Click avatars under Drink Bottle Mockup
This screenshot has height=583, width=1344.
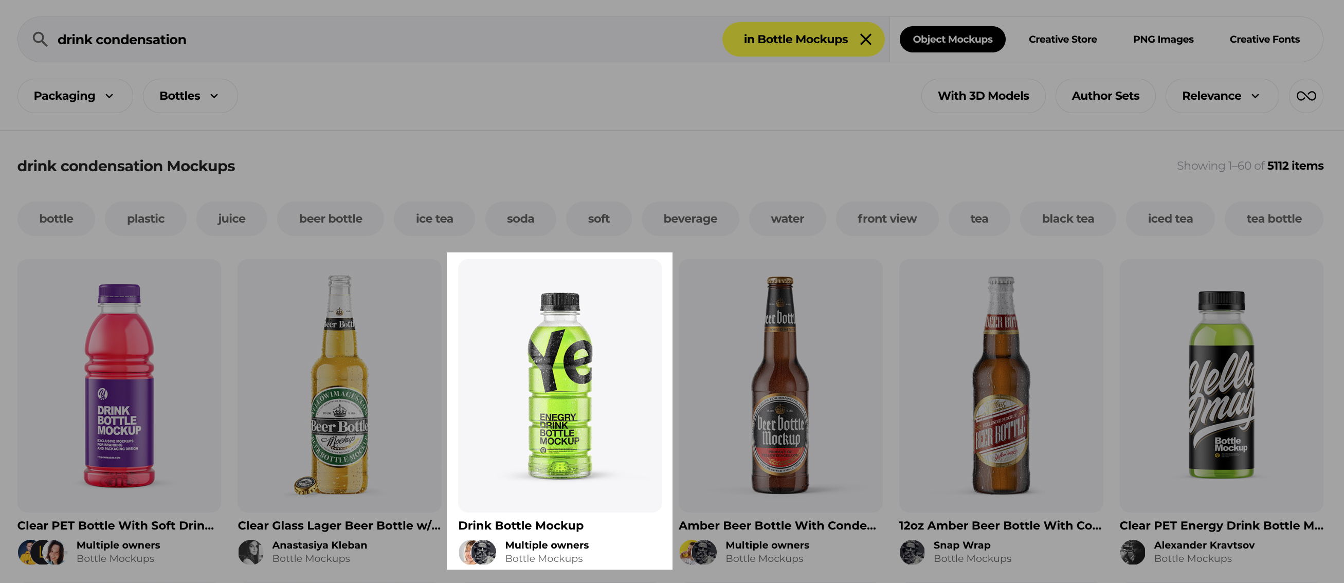(477, 552)
